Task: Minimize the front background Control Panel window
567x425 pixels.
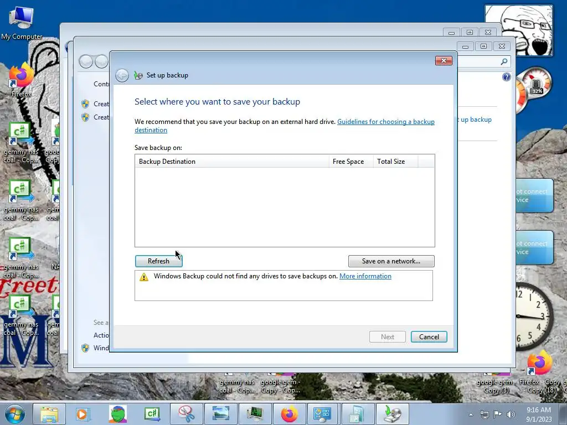Action: click(465, 46)
